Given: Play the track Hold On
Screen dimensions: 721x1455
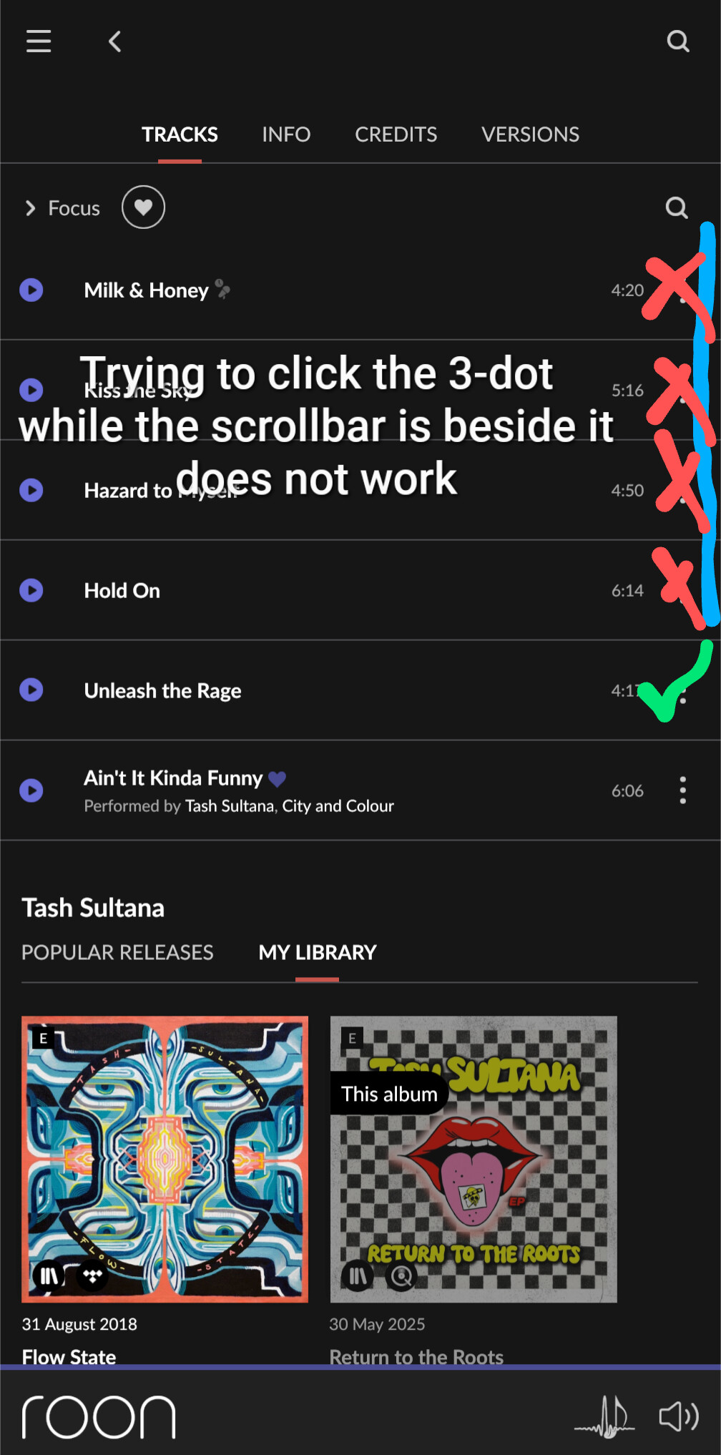Looking at the screenshot, I should 31,590.
